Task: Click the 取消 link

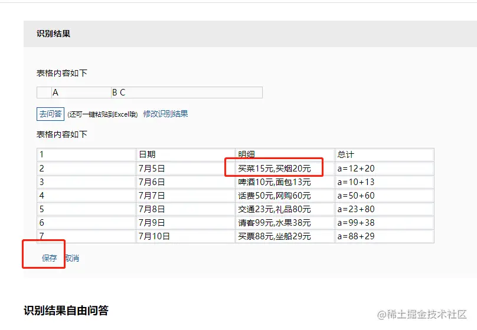Action: tap(72, 258)
